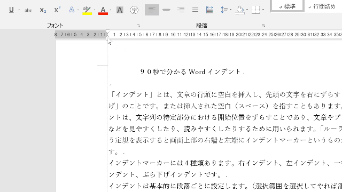
Task: Apply distributed alignment
Action: pos(209,10)
